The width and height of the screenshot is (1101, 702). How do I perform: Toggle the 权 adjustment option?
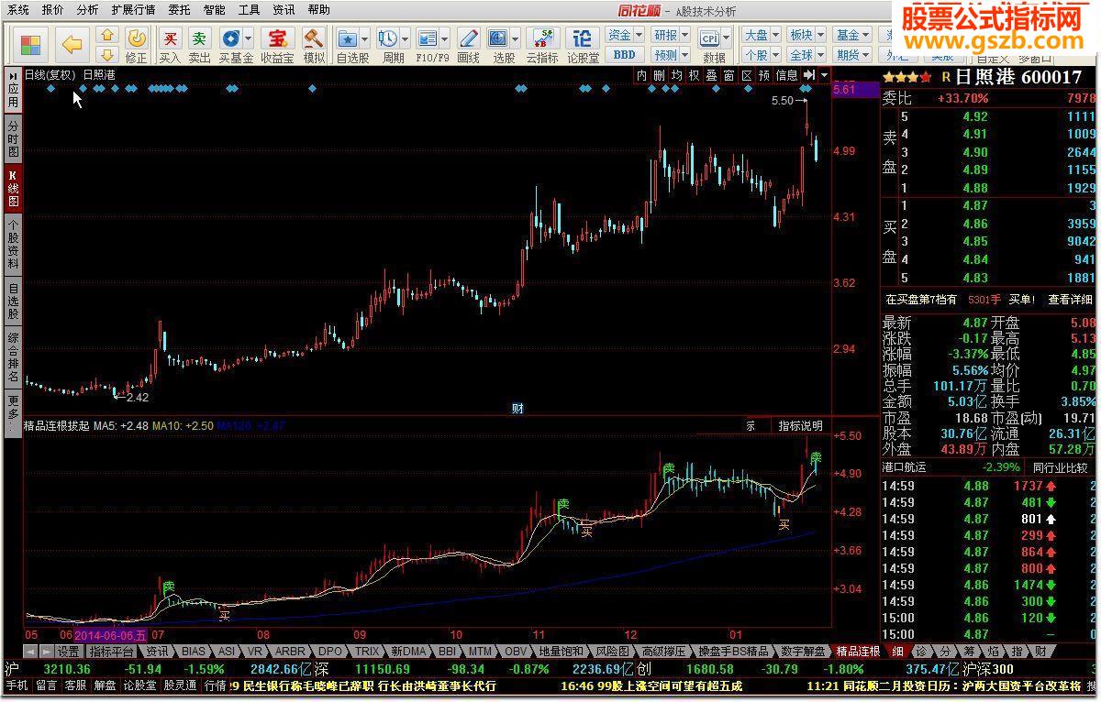click(694, 75)
